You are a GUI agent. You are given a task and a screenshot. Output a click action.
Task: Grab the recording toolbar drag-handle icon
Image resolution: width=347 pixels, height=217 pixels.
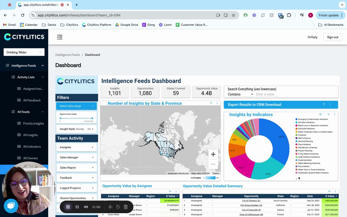click(110, 207)
